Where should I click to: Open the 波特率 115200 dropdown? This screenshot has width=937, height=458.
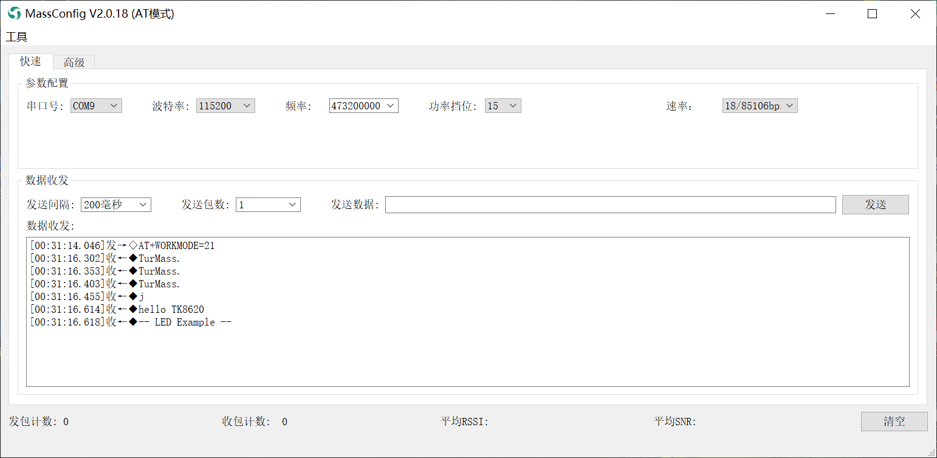point(225,106)
